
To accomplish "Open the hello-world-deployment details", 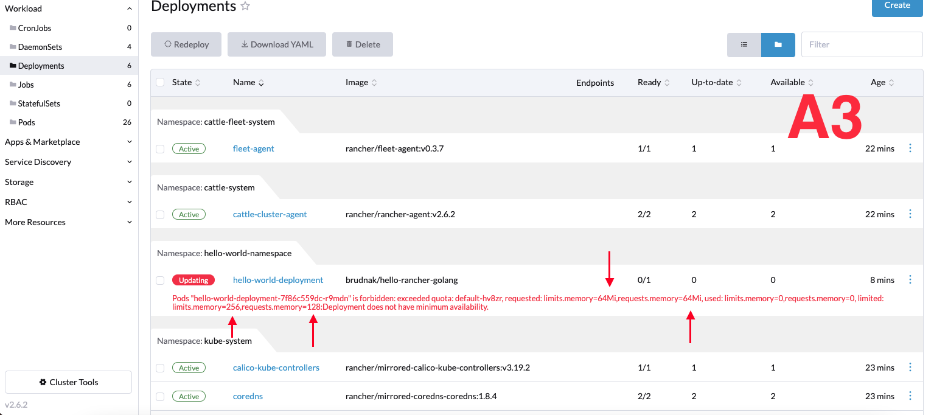I will tap(278, 279).
